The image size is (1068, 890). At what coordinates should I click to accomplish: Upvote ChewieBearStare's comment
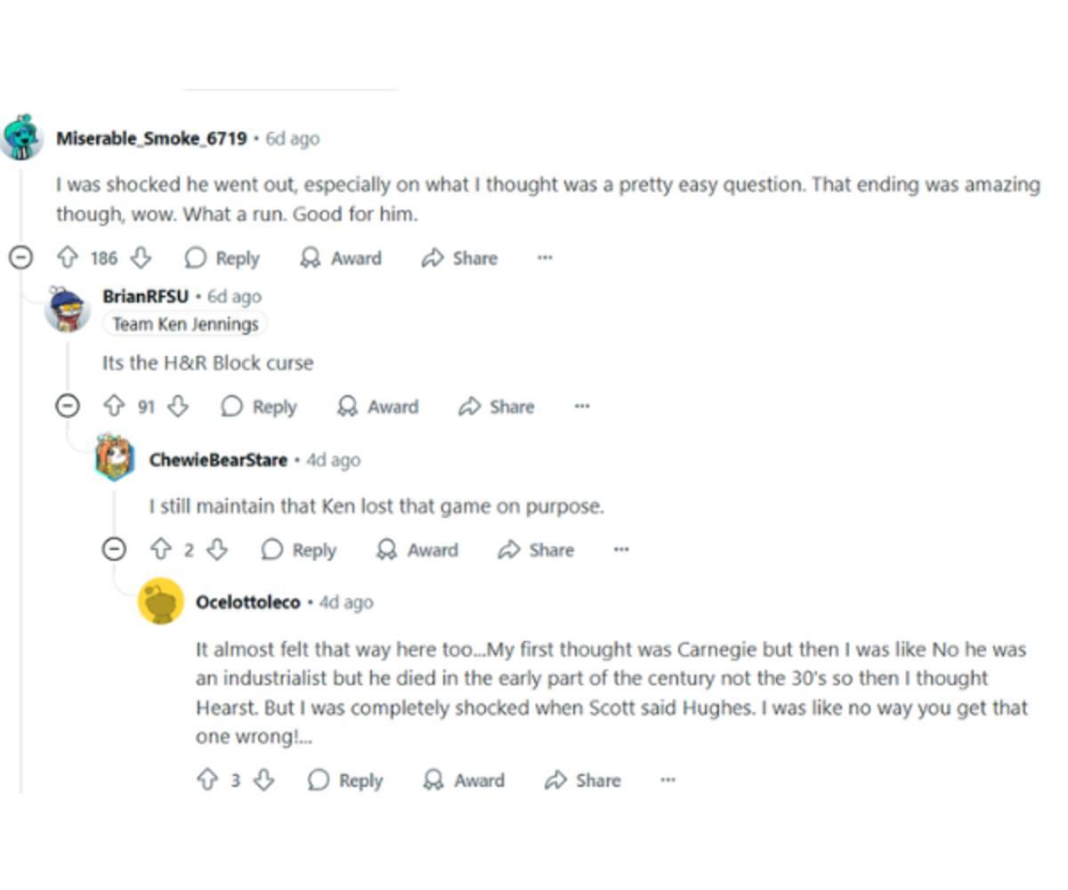(160, 550)
